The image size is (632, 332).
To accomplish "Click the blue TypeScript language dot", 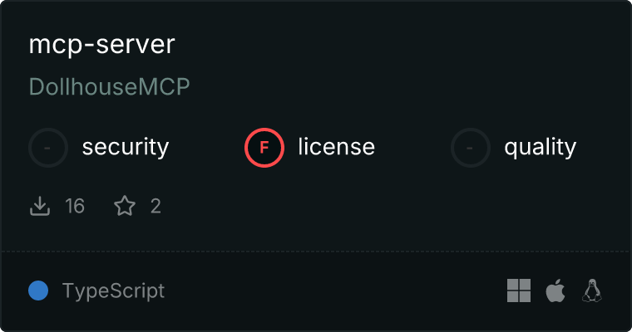I will 38,290.
